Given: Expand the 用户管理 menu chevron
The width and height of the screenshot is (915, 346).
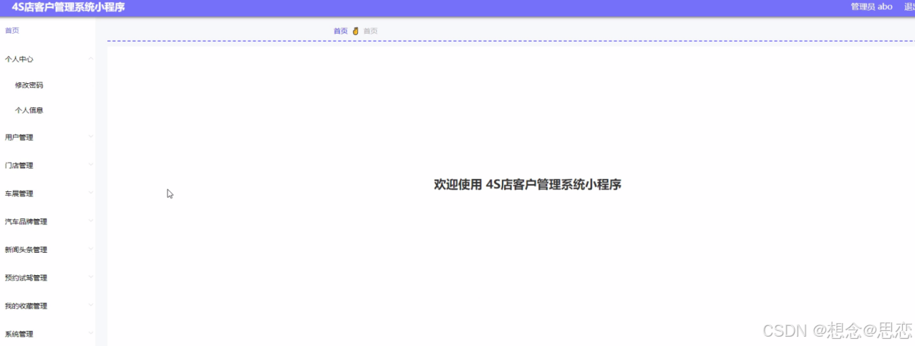Looking at the screenshot, I should [x=91, y=136].
